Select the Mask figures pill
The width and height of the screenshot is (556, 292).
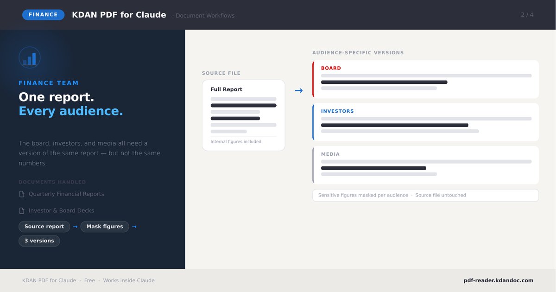(105, 227)
